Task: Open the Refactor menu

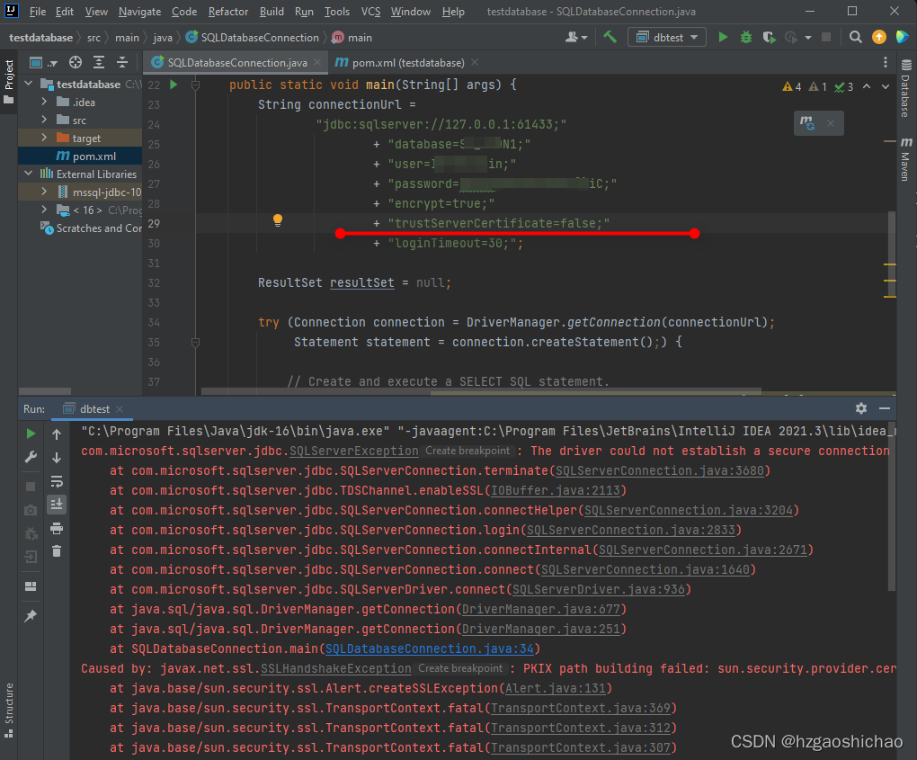Action: pos(228,12)
